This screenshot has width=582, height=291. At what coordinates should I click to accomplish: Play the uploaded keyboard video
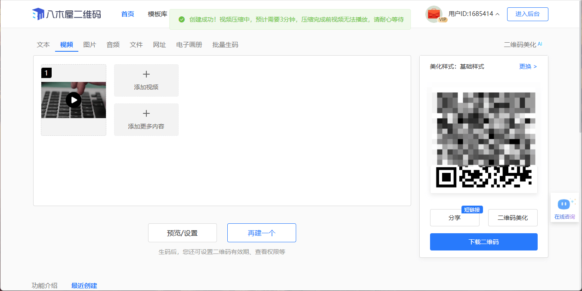(74, 100)
